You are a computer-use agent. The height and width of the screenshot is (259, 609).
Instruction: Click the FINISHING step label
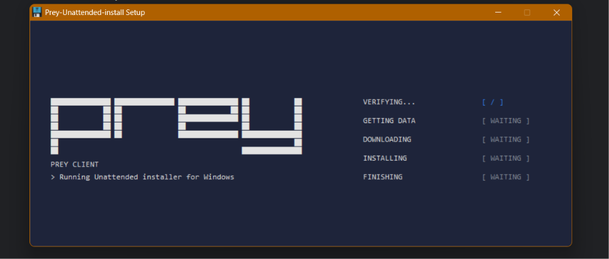[383, 177]
